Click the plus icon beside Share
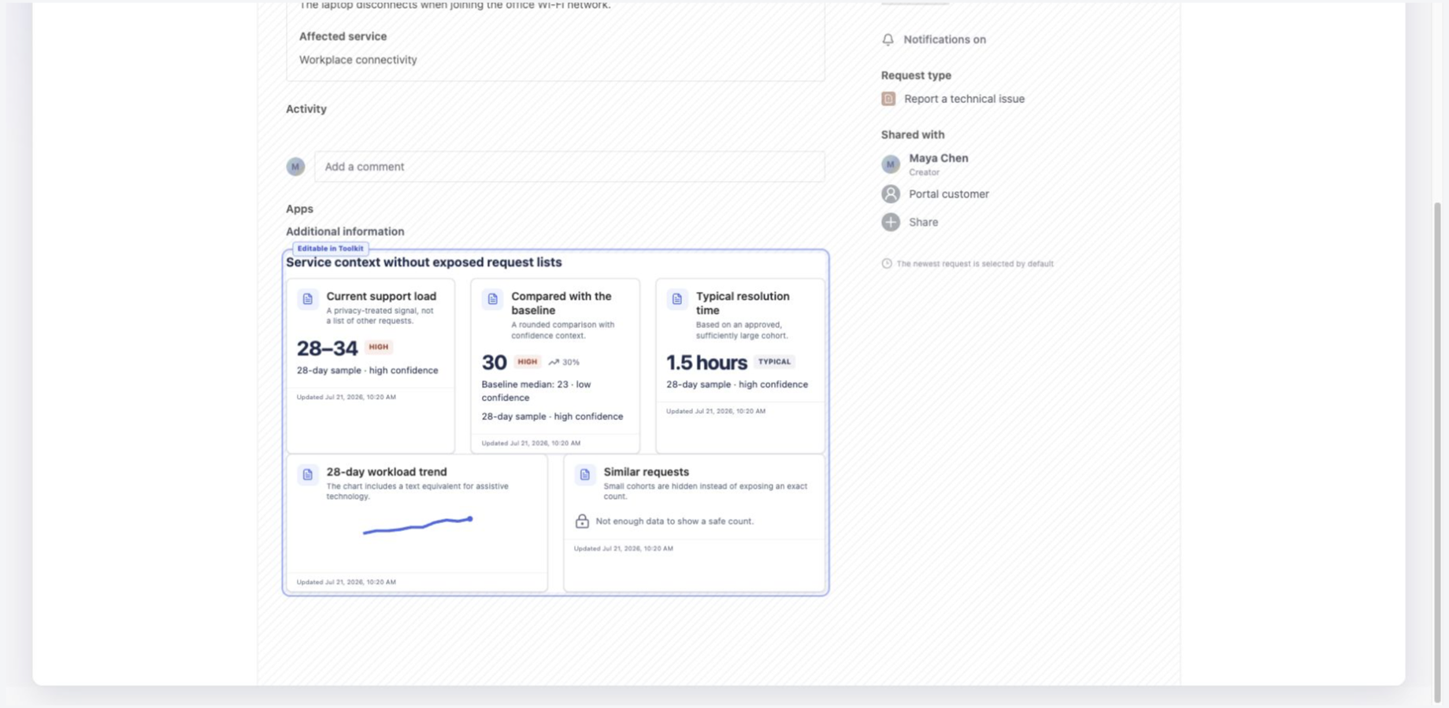Viewport: 1449px width, 708px height. 891,223
